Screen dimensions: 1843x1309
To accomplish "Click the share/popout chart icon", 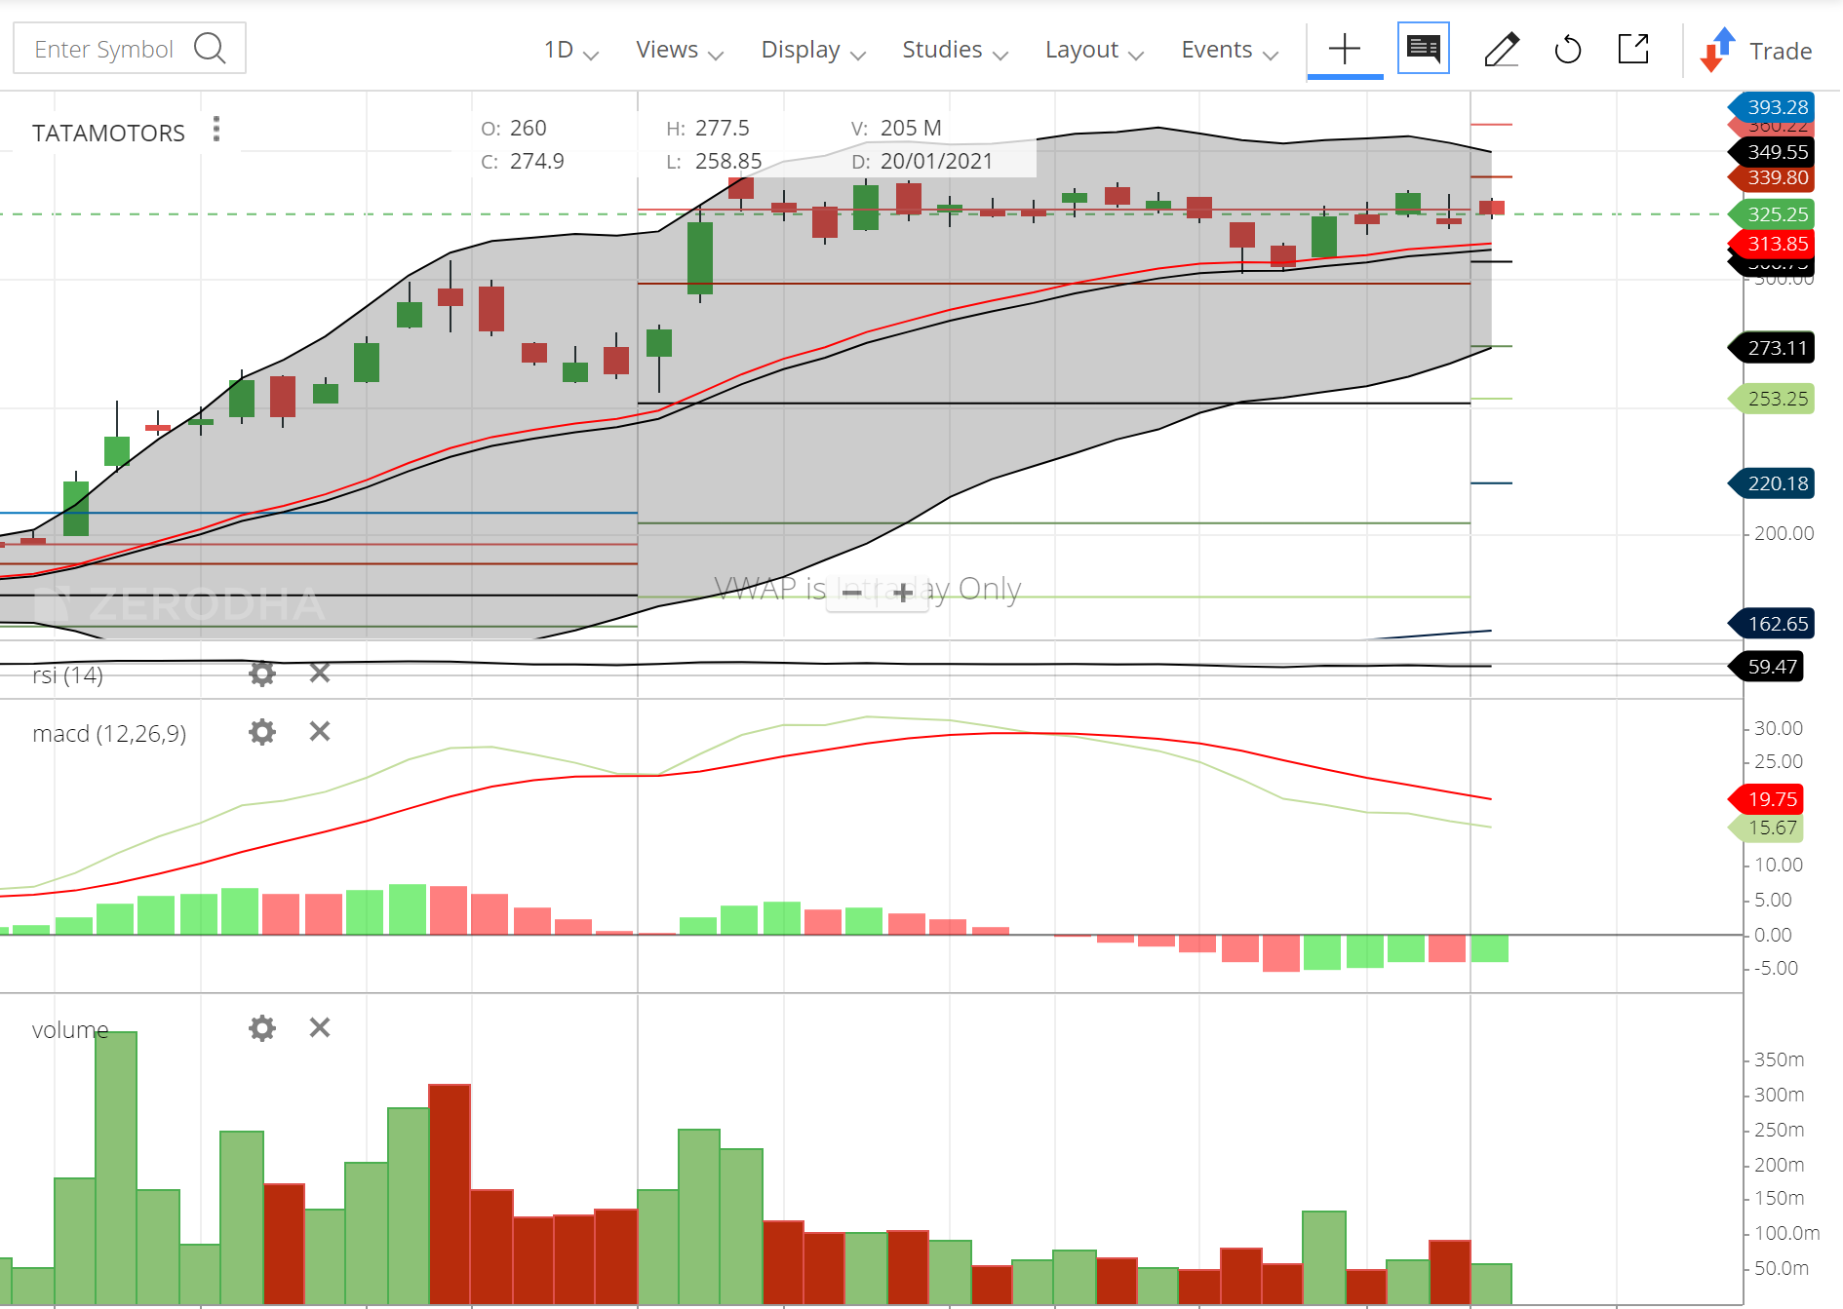I will tap(1633, 49).
